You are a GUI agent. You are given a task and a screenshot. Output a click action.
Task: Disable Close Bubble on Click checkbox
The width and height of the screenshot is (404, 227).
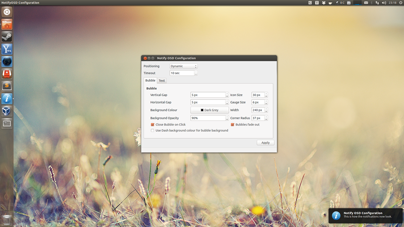click(x=153, y=125)
